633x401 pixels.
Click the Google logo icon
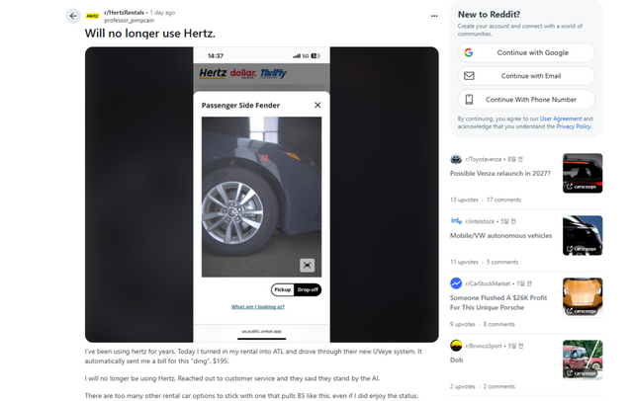click(469, 52)
